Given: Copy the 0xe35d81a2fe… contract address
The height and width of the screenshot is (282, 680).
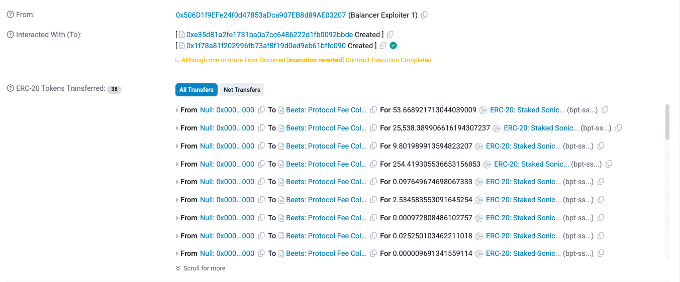Looking at the screenshot, I should [390, 35].
